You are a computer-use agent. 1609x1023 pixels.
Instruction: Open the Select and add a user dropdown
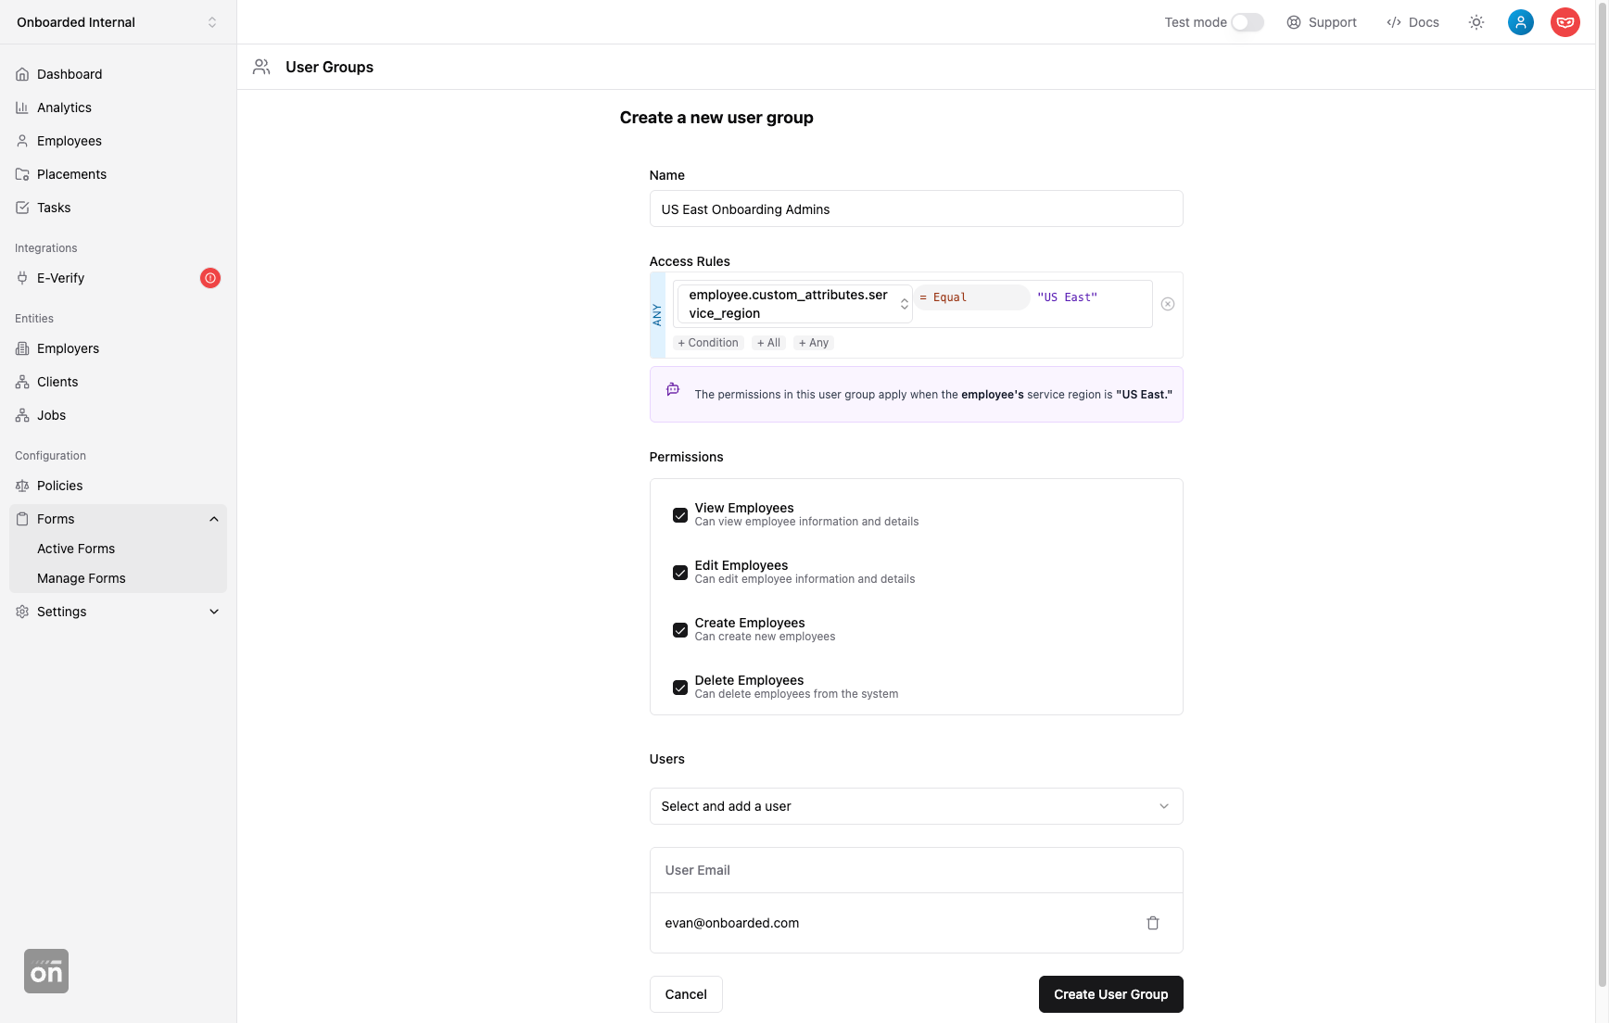pos(916,806)
